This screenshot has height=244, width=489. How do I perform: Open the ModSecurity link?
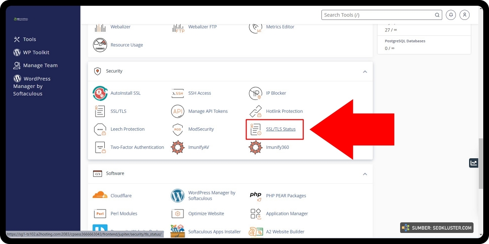coord(201,129)
